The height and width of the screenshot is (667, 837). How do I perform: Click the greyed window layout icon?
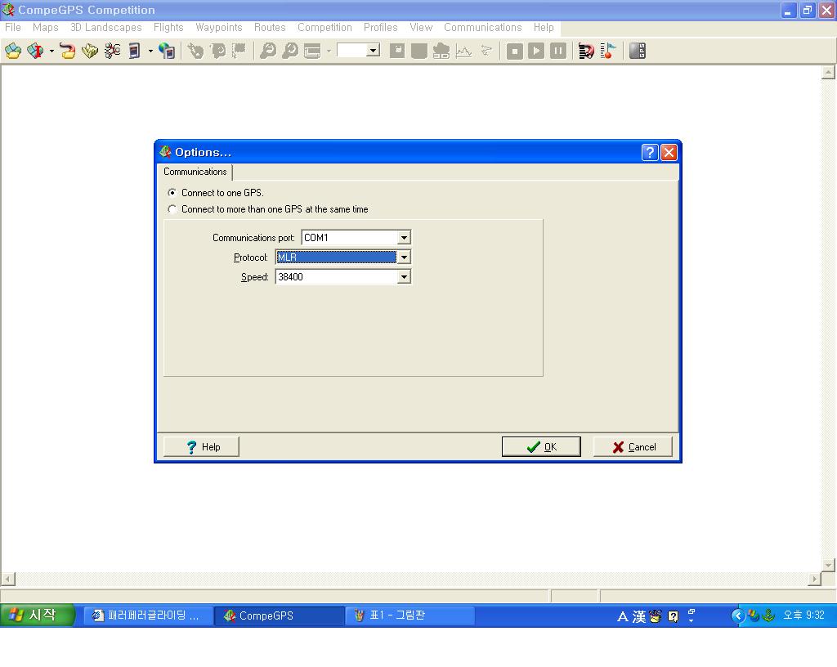pos(312,51)
